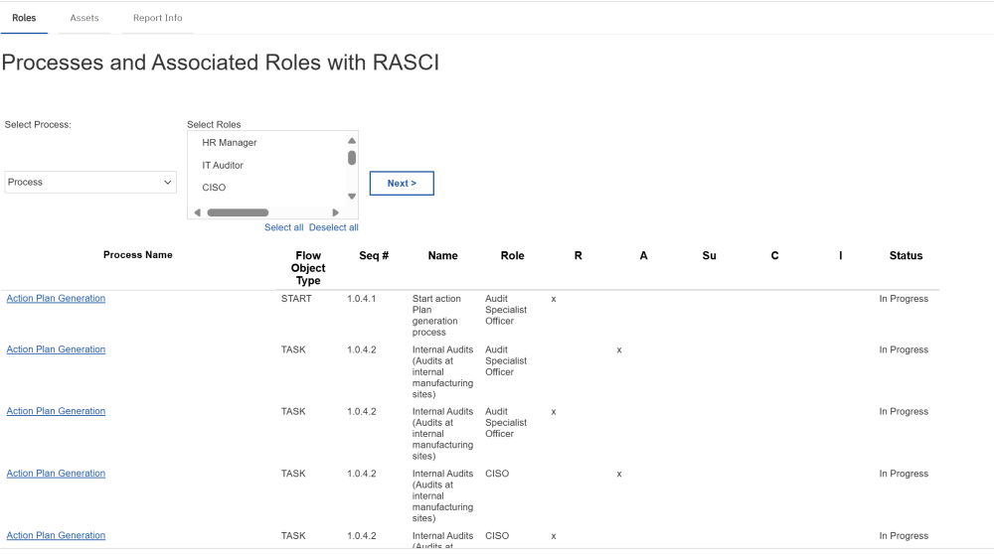Click the Select all link

click(x=283, y=227)
